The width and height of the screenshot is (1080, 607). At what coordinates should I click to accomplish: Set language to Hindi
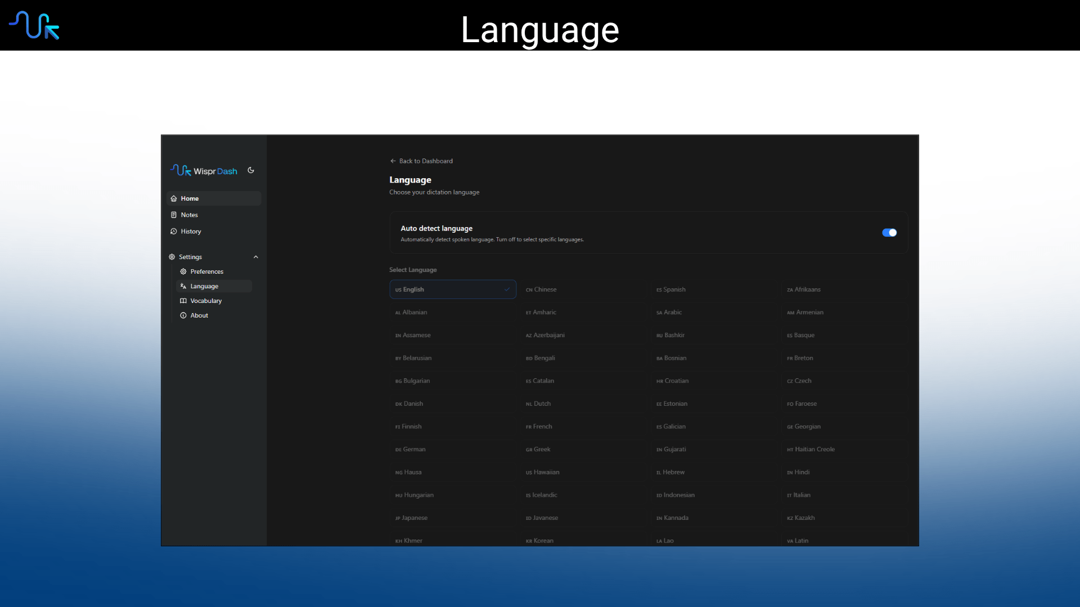click(844, 472)
